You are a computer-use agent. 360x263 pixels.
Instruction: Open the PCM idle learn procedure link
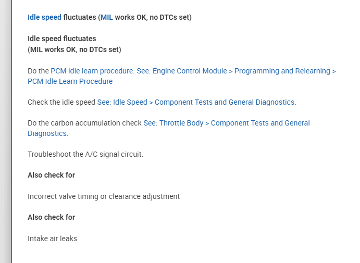click(92, 71)
